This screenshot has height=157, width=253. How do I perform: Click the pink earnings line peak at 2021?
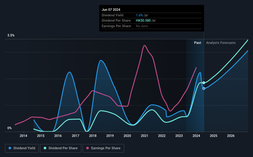coord(145,45)
